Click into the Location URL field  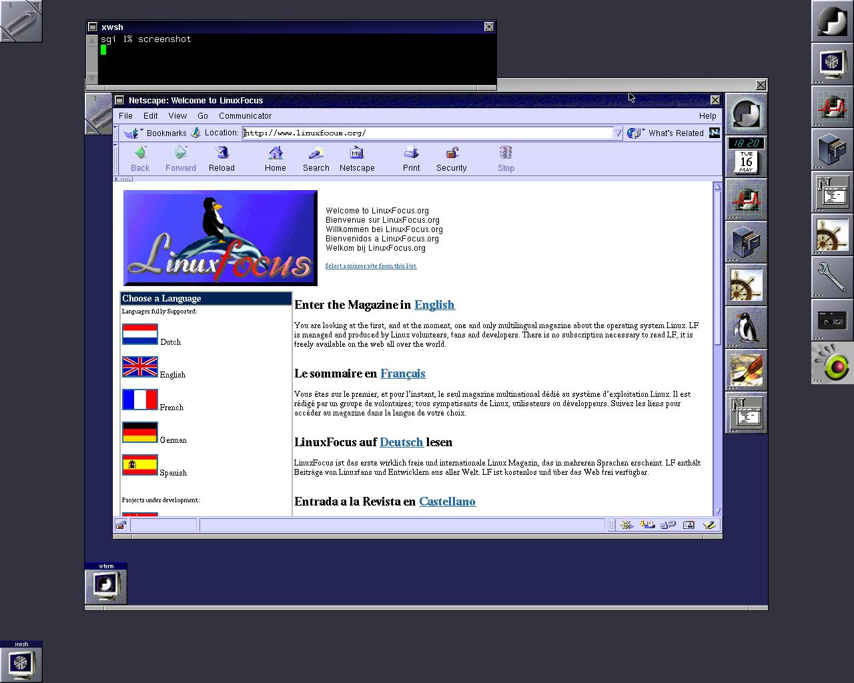427,133
